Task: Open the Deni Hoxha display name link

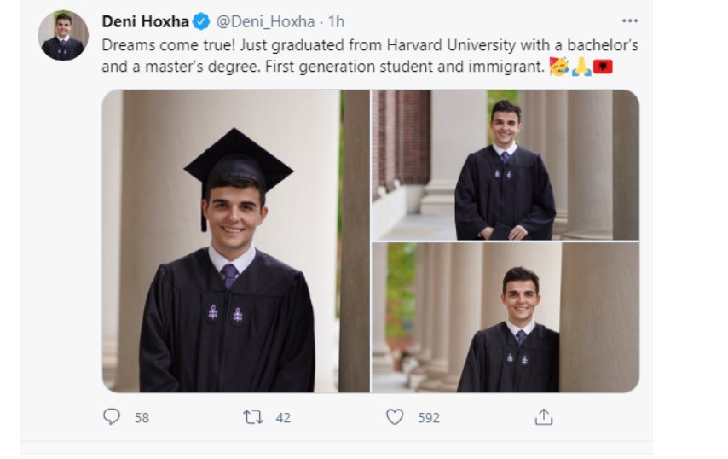Action: 145,21
